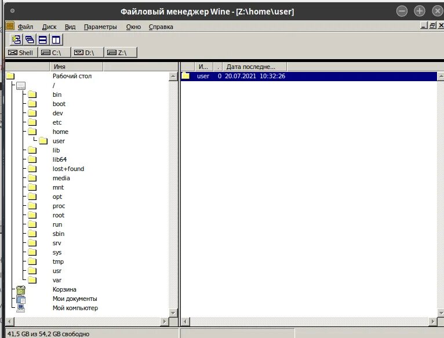Viewport: 444px width, 338px height.
Task: Click the root tree entry text
Action: [59, 215]
